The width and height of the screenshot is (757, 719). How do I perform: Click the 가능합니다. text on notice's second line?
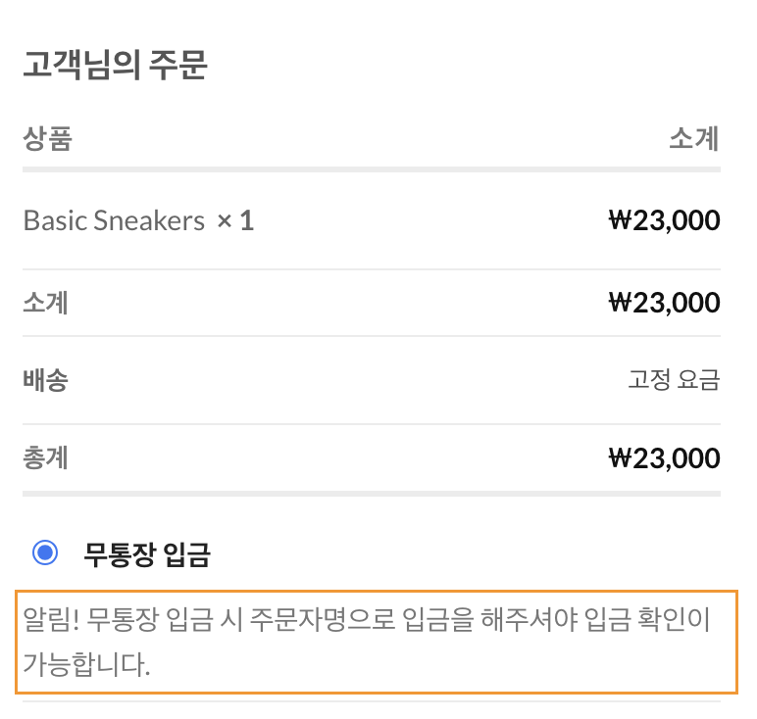coord(87,665)
